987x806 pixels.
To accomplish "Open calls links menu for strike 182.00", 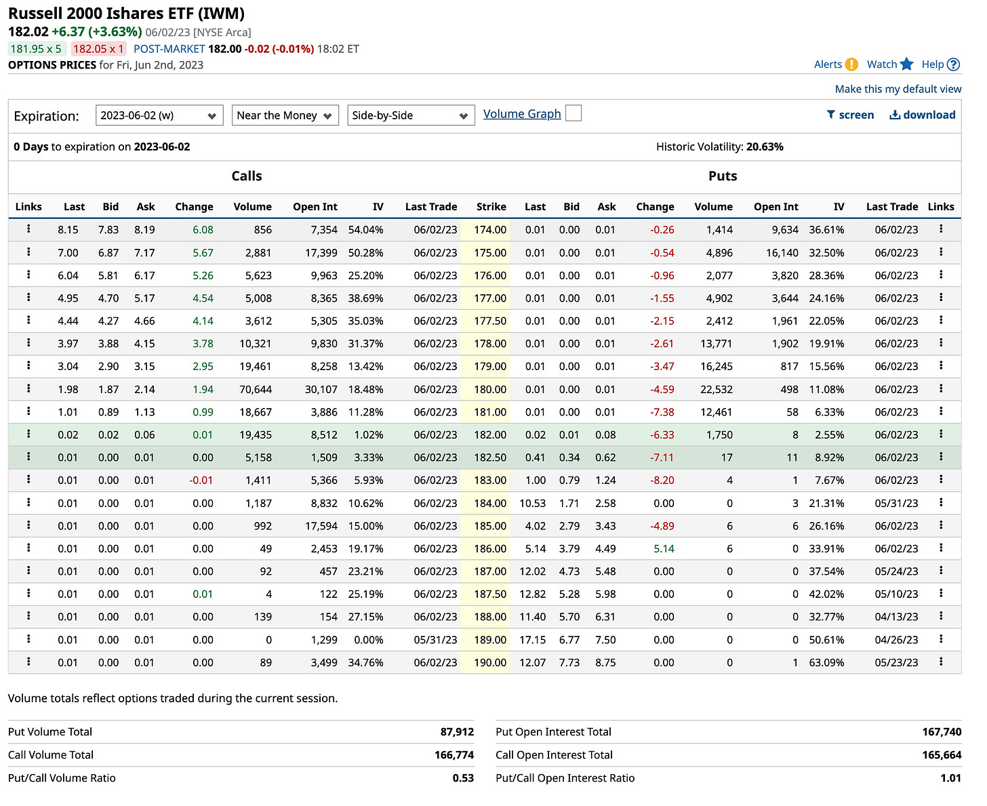I will 28,434.
